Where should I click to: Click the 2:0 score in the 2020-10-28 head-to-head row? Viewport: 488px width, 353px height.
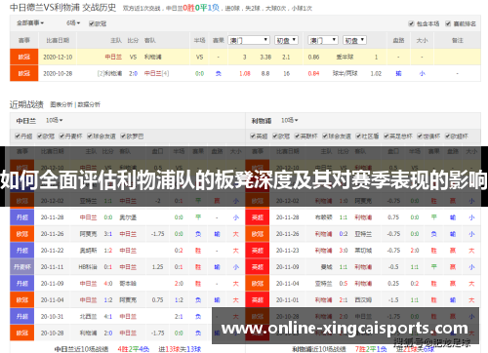tap(133, 73)
